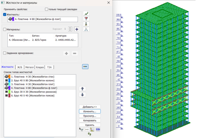Decrease Вариант value with down arrow
This screenshot has width=202, height=138.
(70, 30)
